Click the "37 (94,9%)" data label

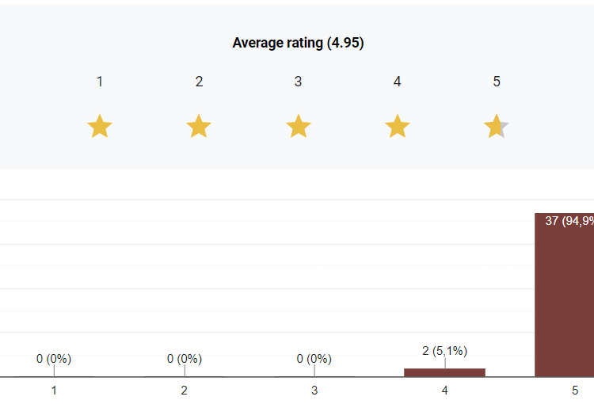569,221
